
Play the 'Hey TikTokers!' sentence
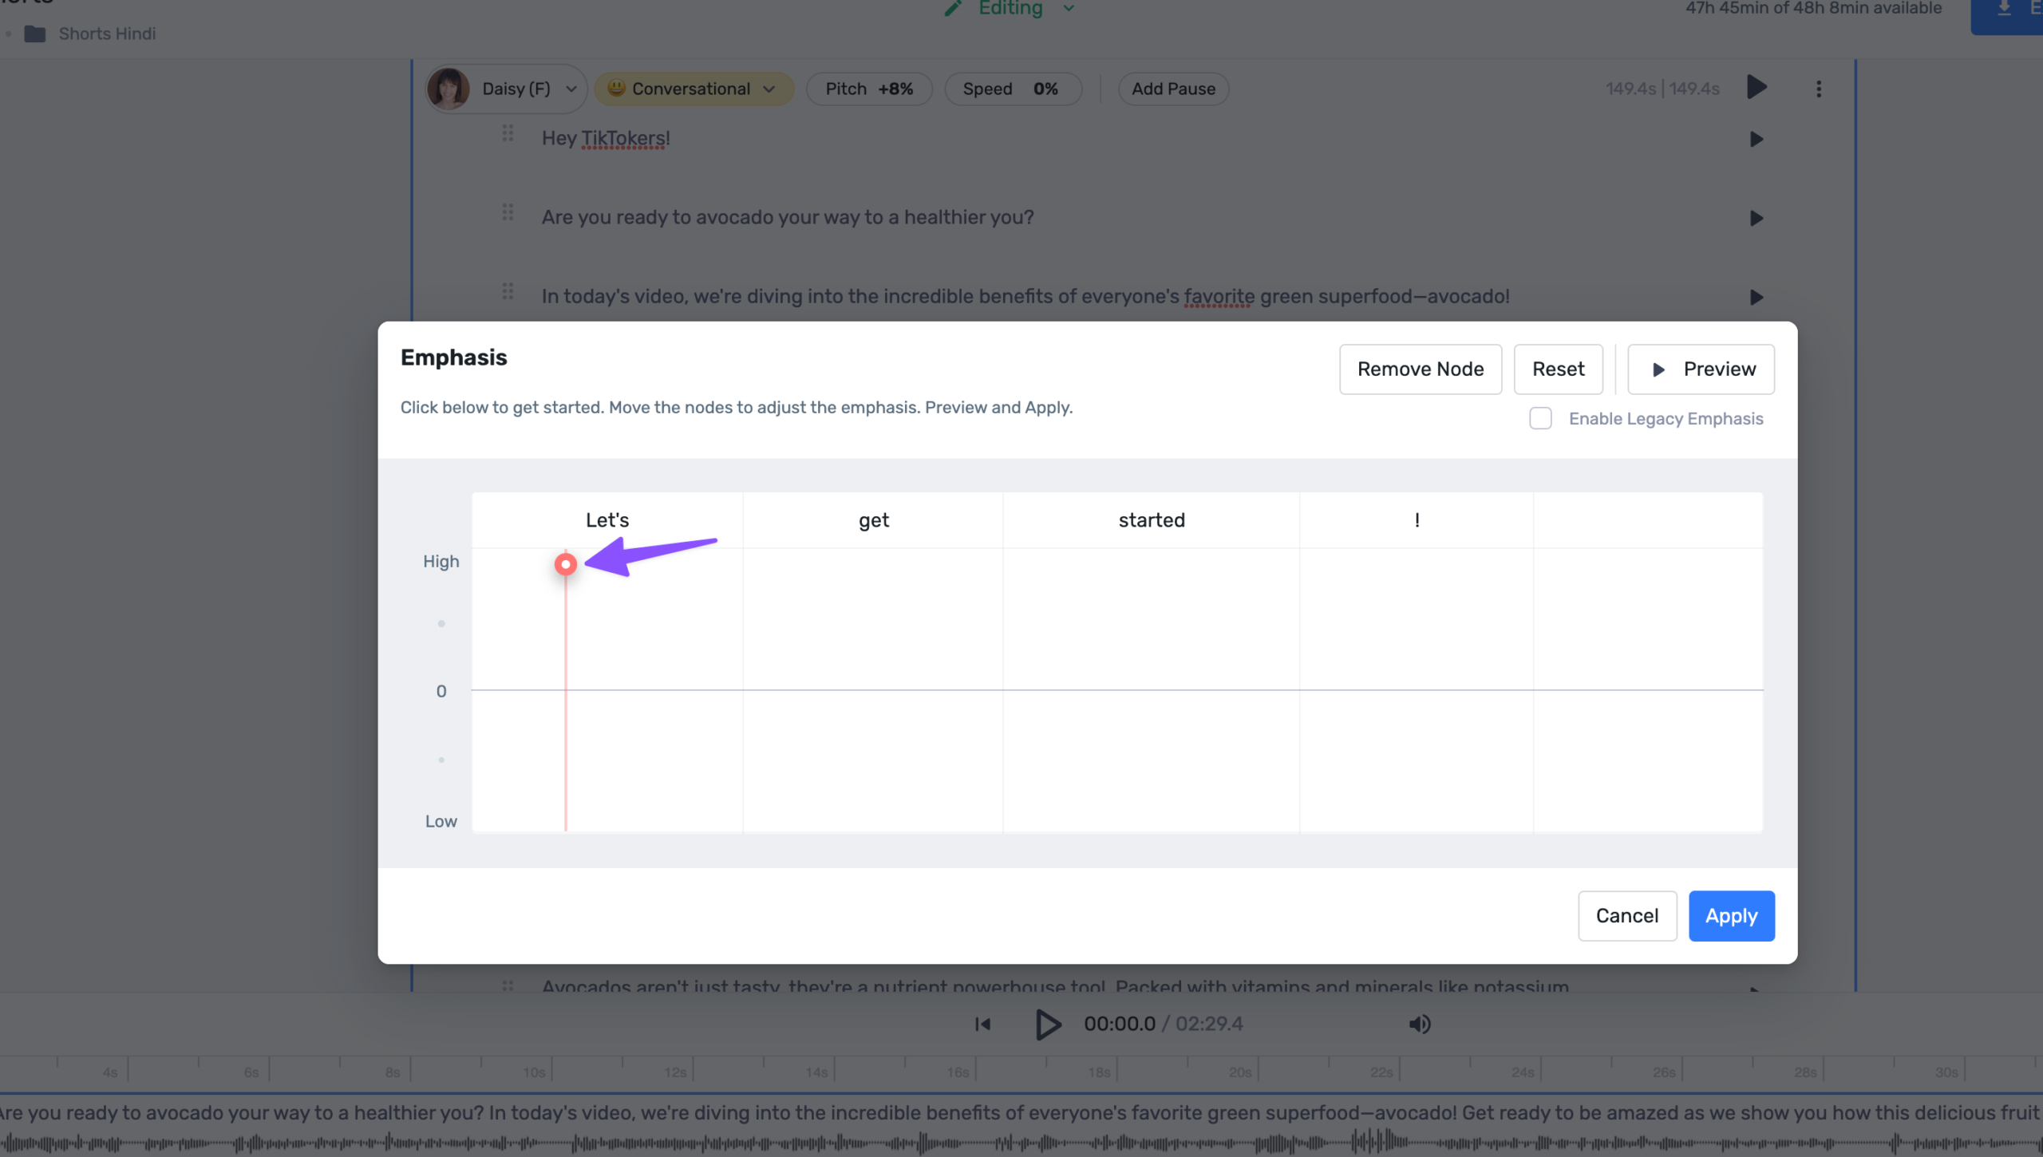tap(1756, 139)
